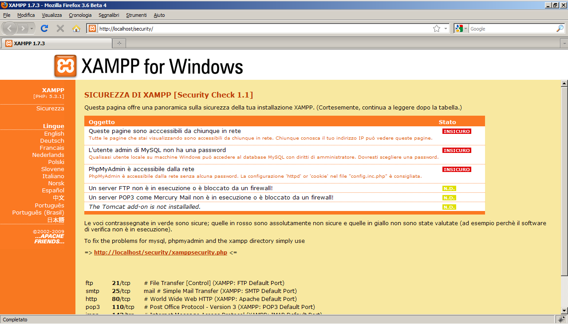This screenshot has width=568, height=324.
Task: Switch language to Italiano
Action: coord(53,176)
